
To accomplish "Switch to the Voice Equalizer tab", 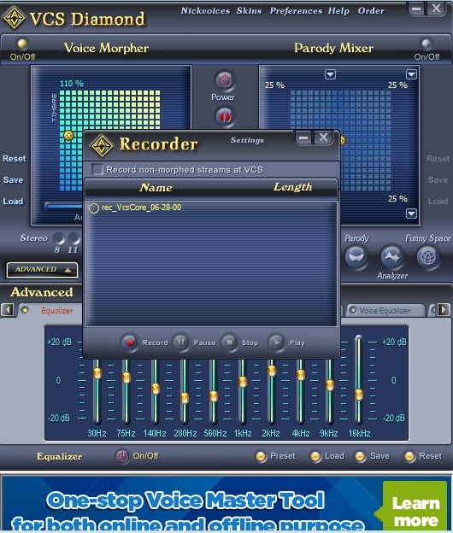I will tap(385, 310).
